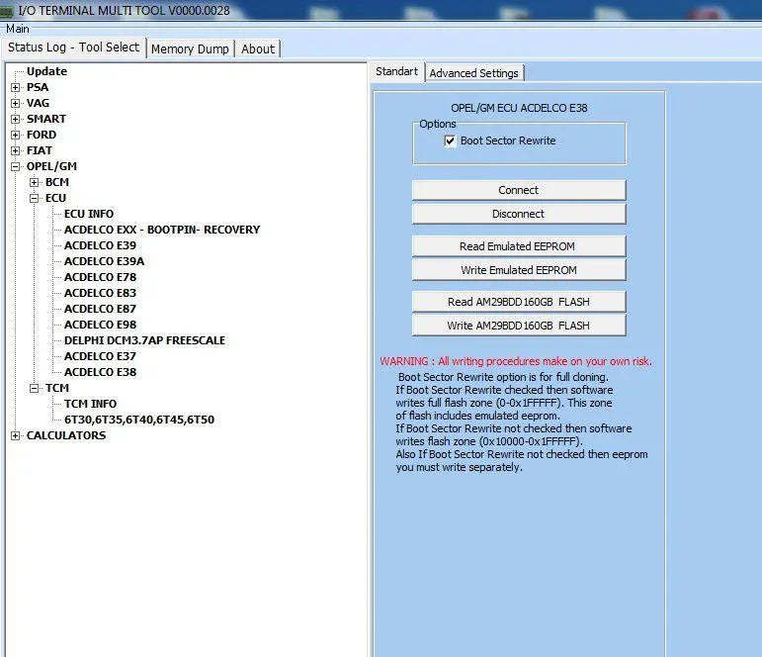
Task: Expand the PSA tree node
Action: pyautogui.click(x=16, y=87)
